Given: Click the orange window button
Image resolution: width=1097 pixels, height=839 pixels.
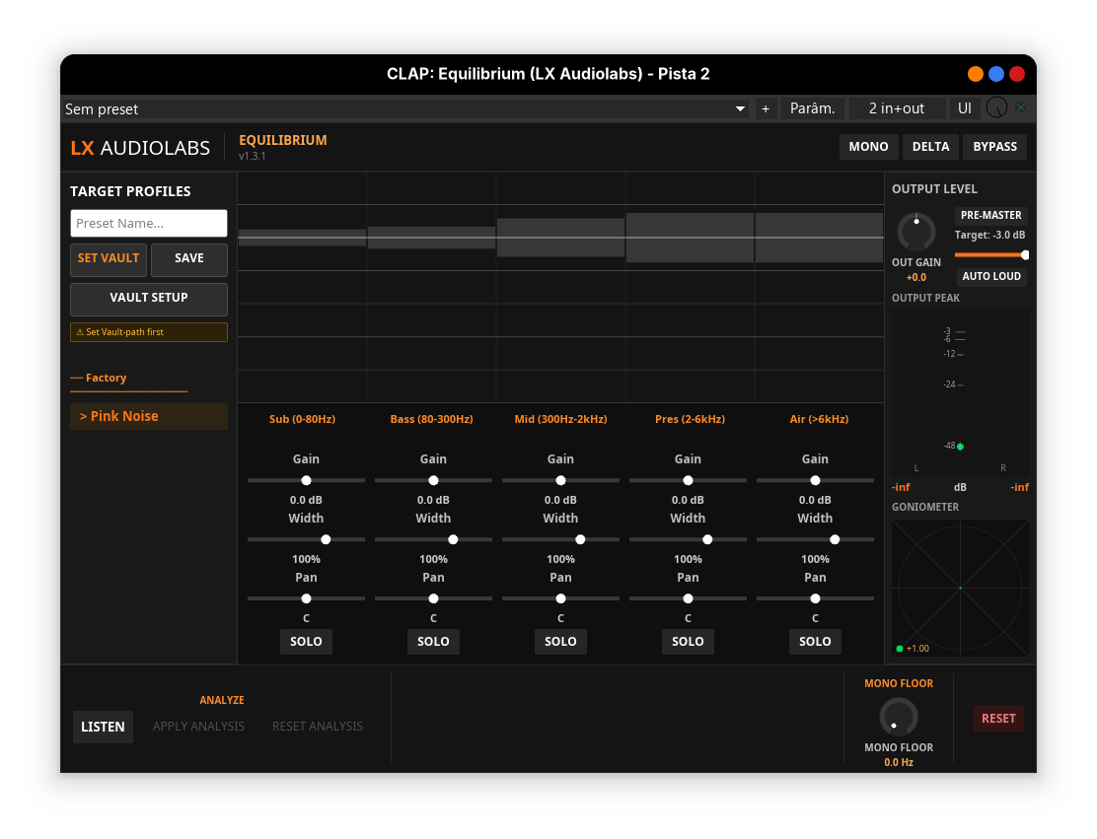Looking at the screenshot, I should 976,74.
